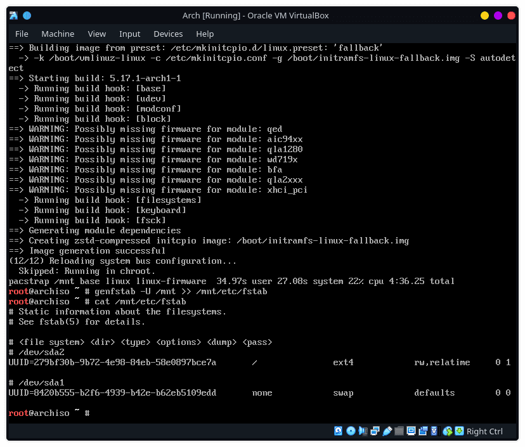This screenshot has height=447, width=525.
Task: Click the 'cat /mnt/etc/fstab' command text
Action: click(x=140, y=301)
